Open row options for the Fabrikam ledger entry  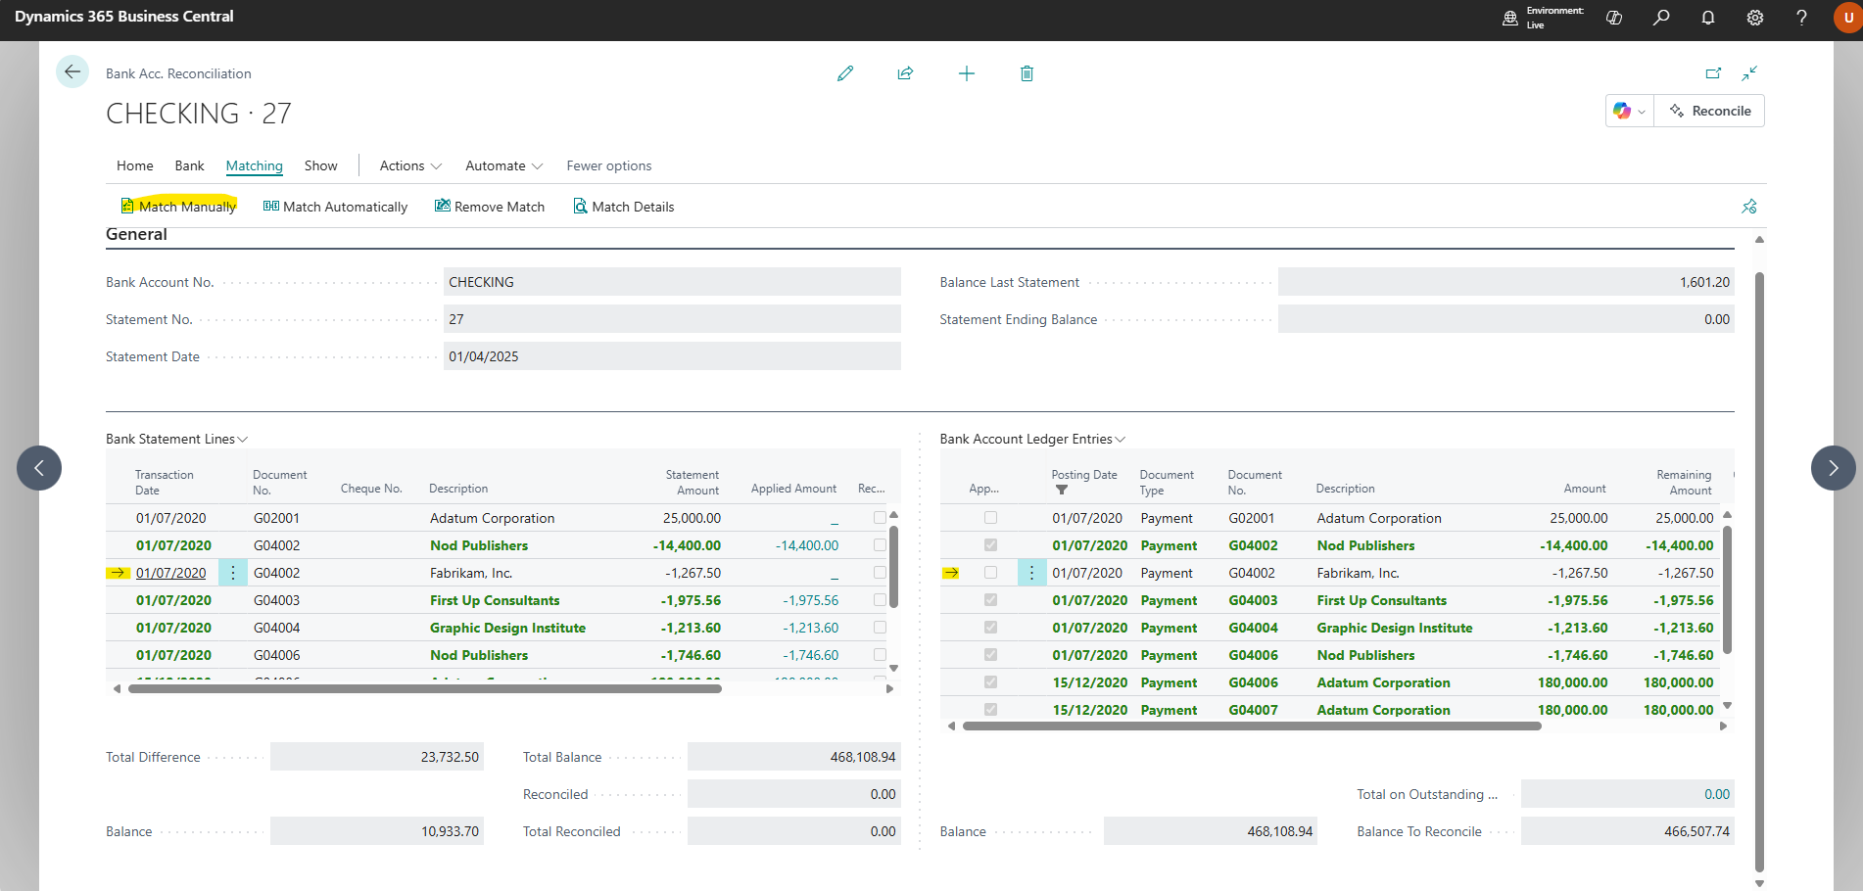click(x=1031, y=573)
